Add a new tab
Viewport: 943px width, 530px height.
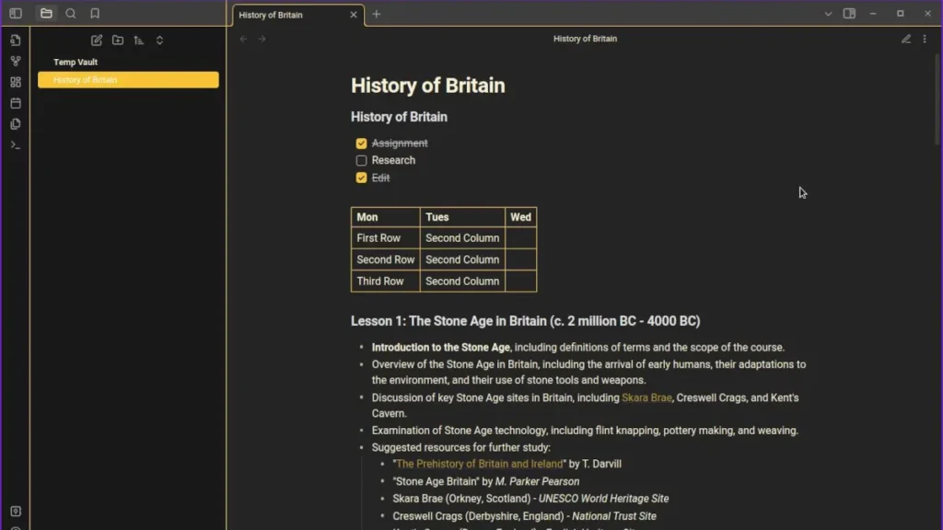point(377,14)
